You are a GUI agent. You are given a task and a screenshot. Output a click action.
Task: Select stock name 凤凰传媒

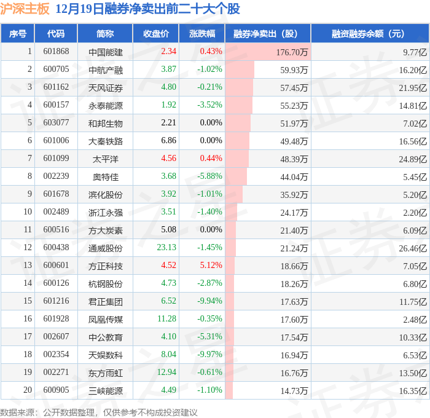click(106, 320)
